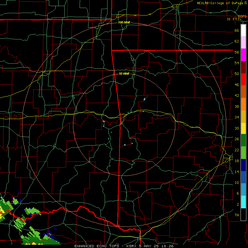248x248 pixels.
Task: Click the navy blue legend swatch
Action: tap(243, 165)
